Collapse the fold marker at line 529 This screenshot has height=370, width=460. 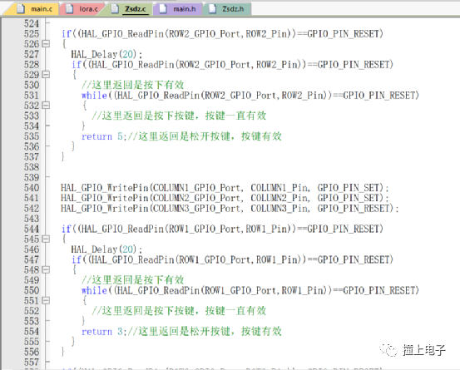point(46,75)
